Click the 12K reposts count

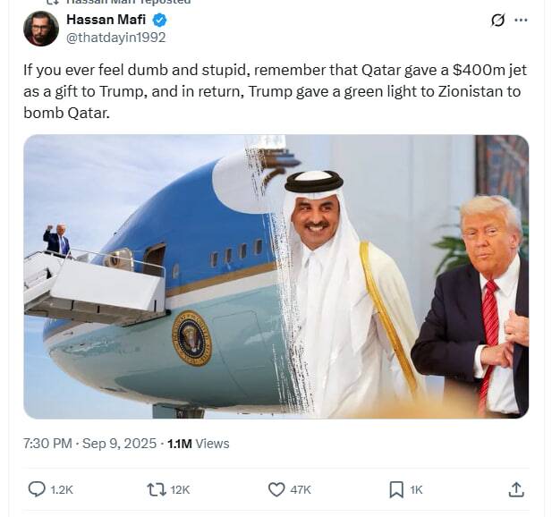coord(180,490)
